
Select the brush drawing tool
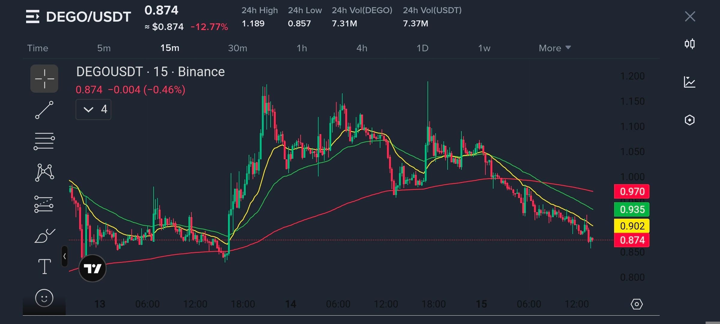pos(44,236)
